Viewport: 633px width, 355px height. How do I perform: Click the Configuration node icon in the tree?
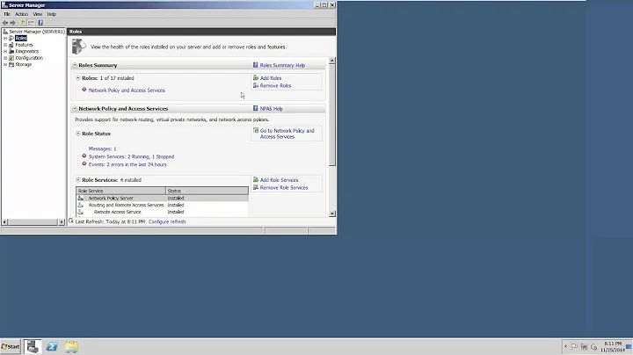[x=11, y=58]
